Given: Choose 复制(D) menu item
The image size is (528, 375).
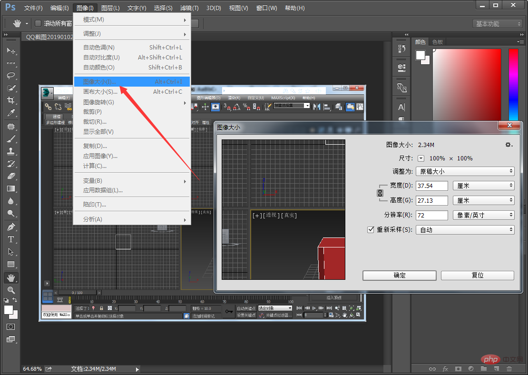Looking at the screenshot, I should tap(132, 146).
